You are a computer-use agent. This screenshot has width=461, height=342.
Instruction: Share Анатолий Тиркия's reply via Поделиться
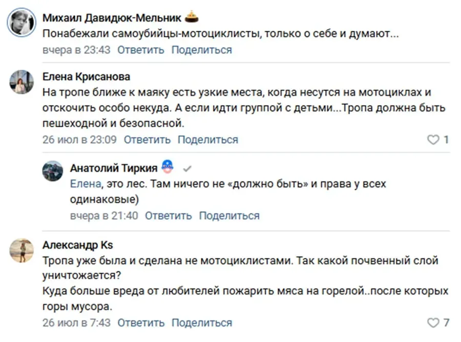pos(229,216)
